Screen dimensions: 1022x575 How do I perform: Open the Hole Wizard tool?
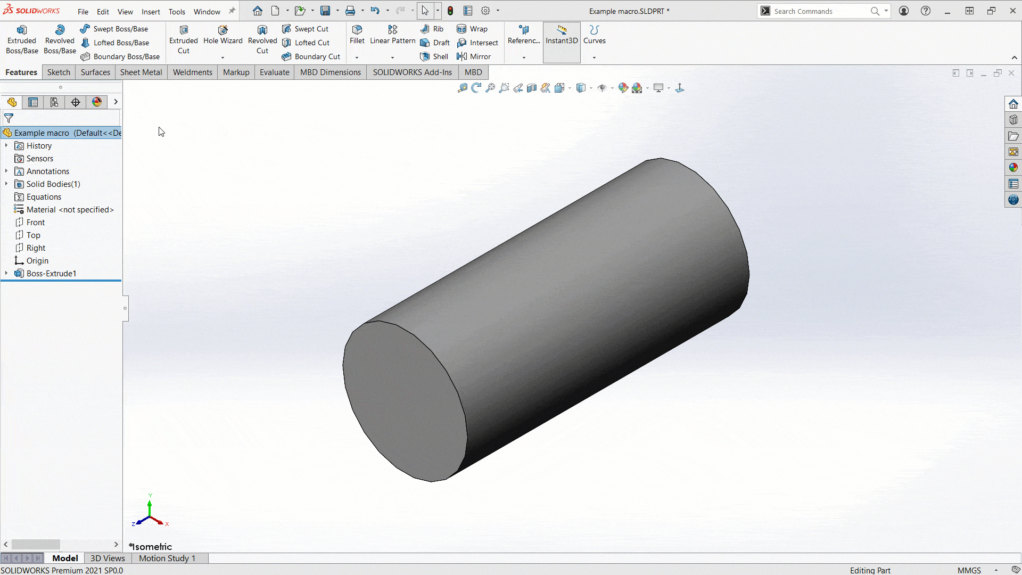click(x=222, y=35)
